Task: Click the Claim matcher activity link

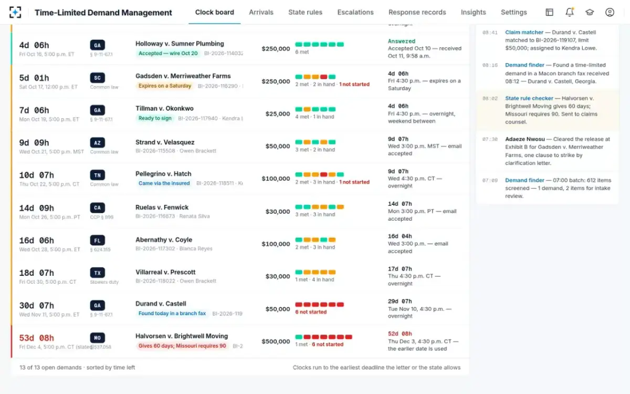Action: point(524,33)
